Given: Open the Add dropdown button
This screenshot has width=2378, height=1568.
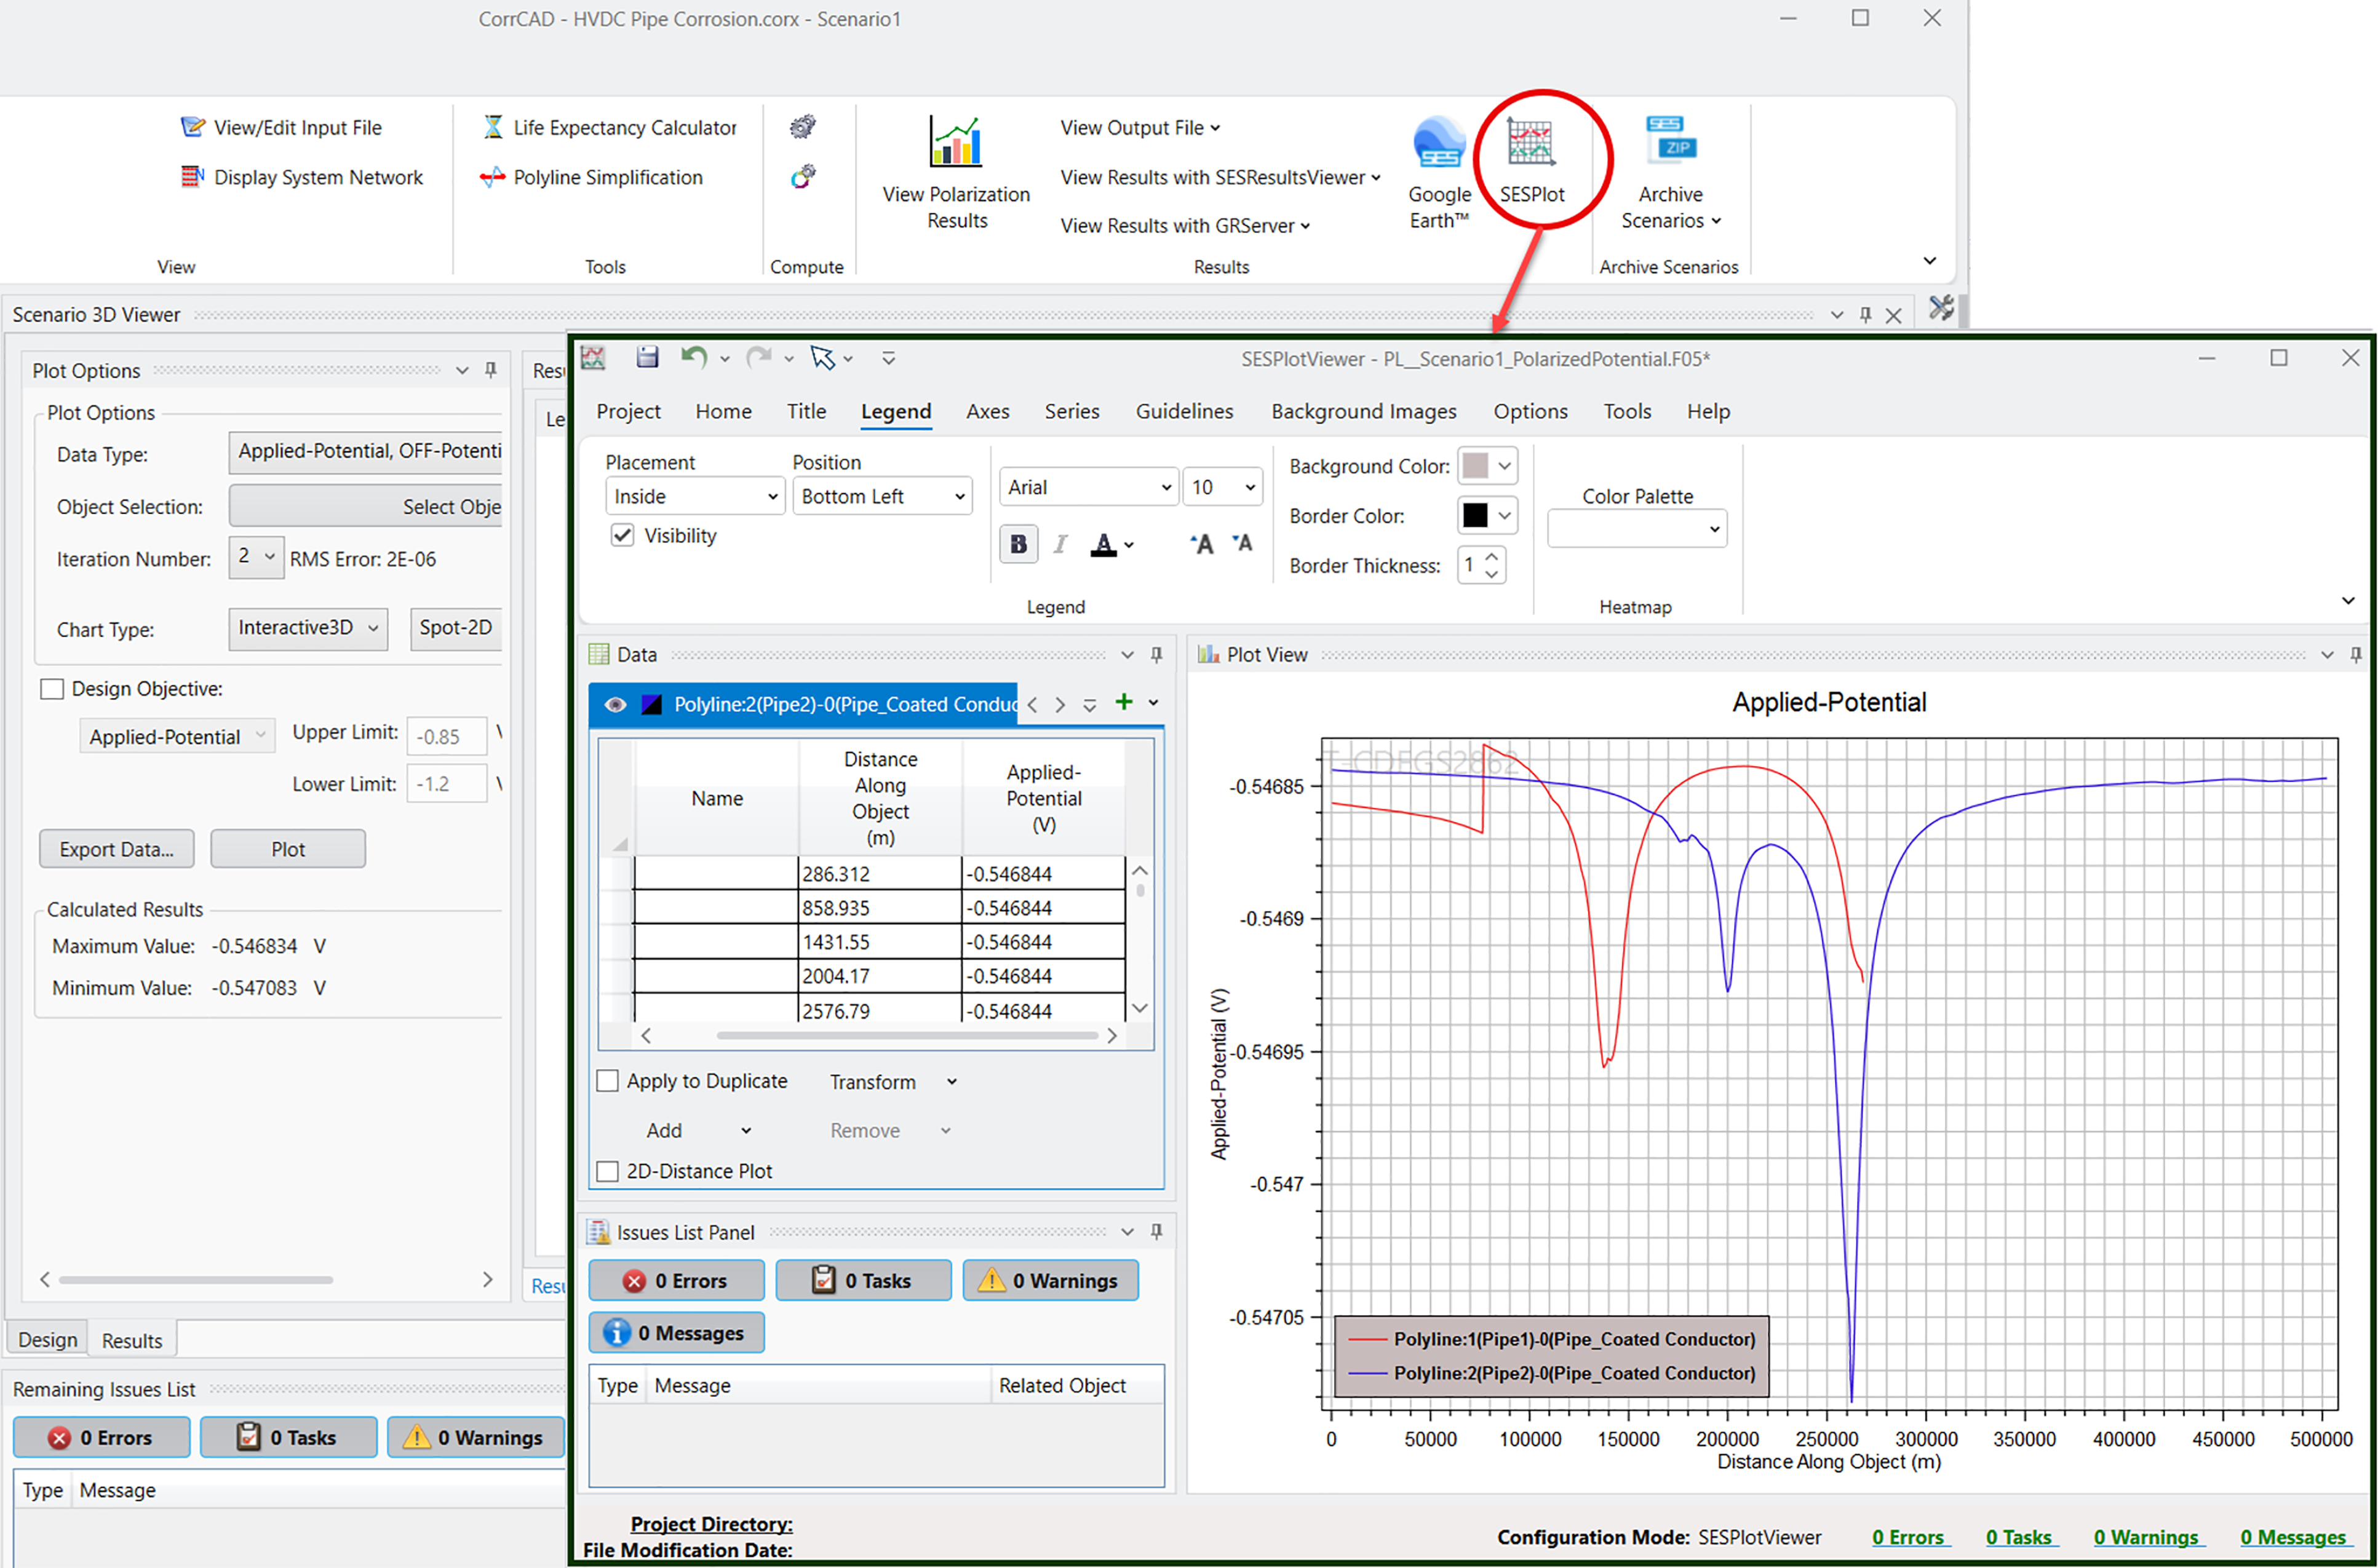Looking at the screenshot, I should click(698, 1130).
